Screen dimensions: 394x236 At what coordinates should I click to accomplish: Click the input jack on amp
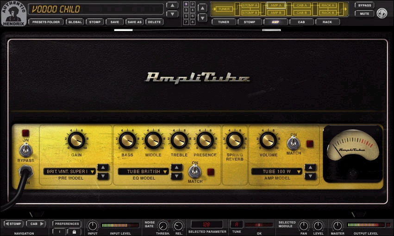(25, 172)
